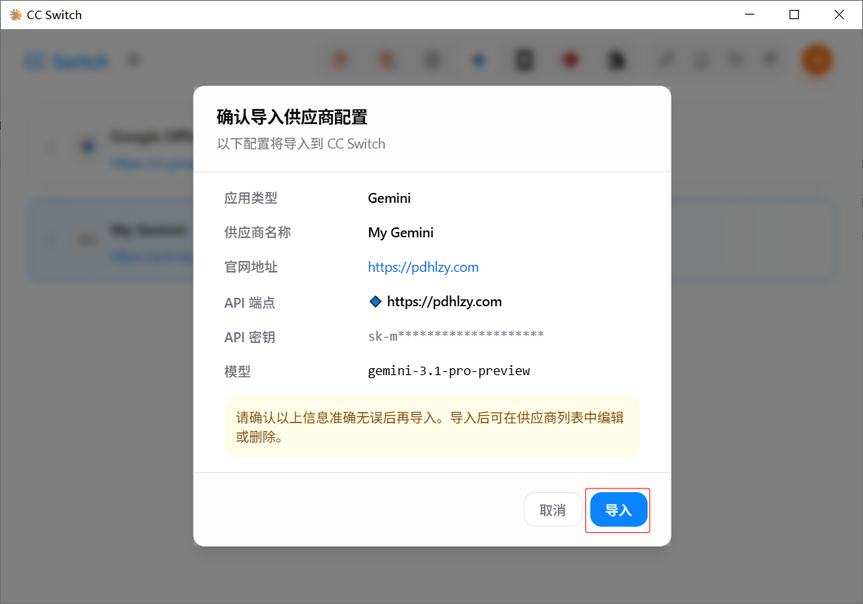The width and height of the screenshot is (863, 604).
Task: Maximize the CC Switch window
Action: 794,15
